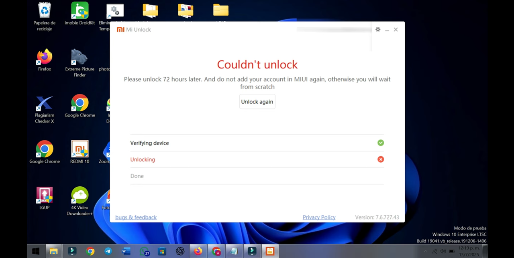The width and height of the screenshot is (514, 258).
Task: Minimize the Mi Unlock window
Action: point(387,30)
